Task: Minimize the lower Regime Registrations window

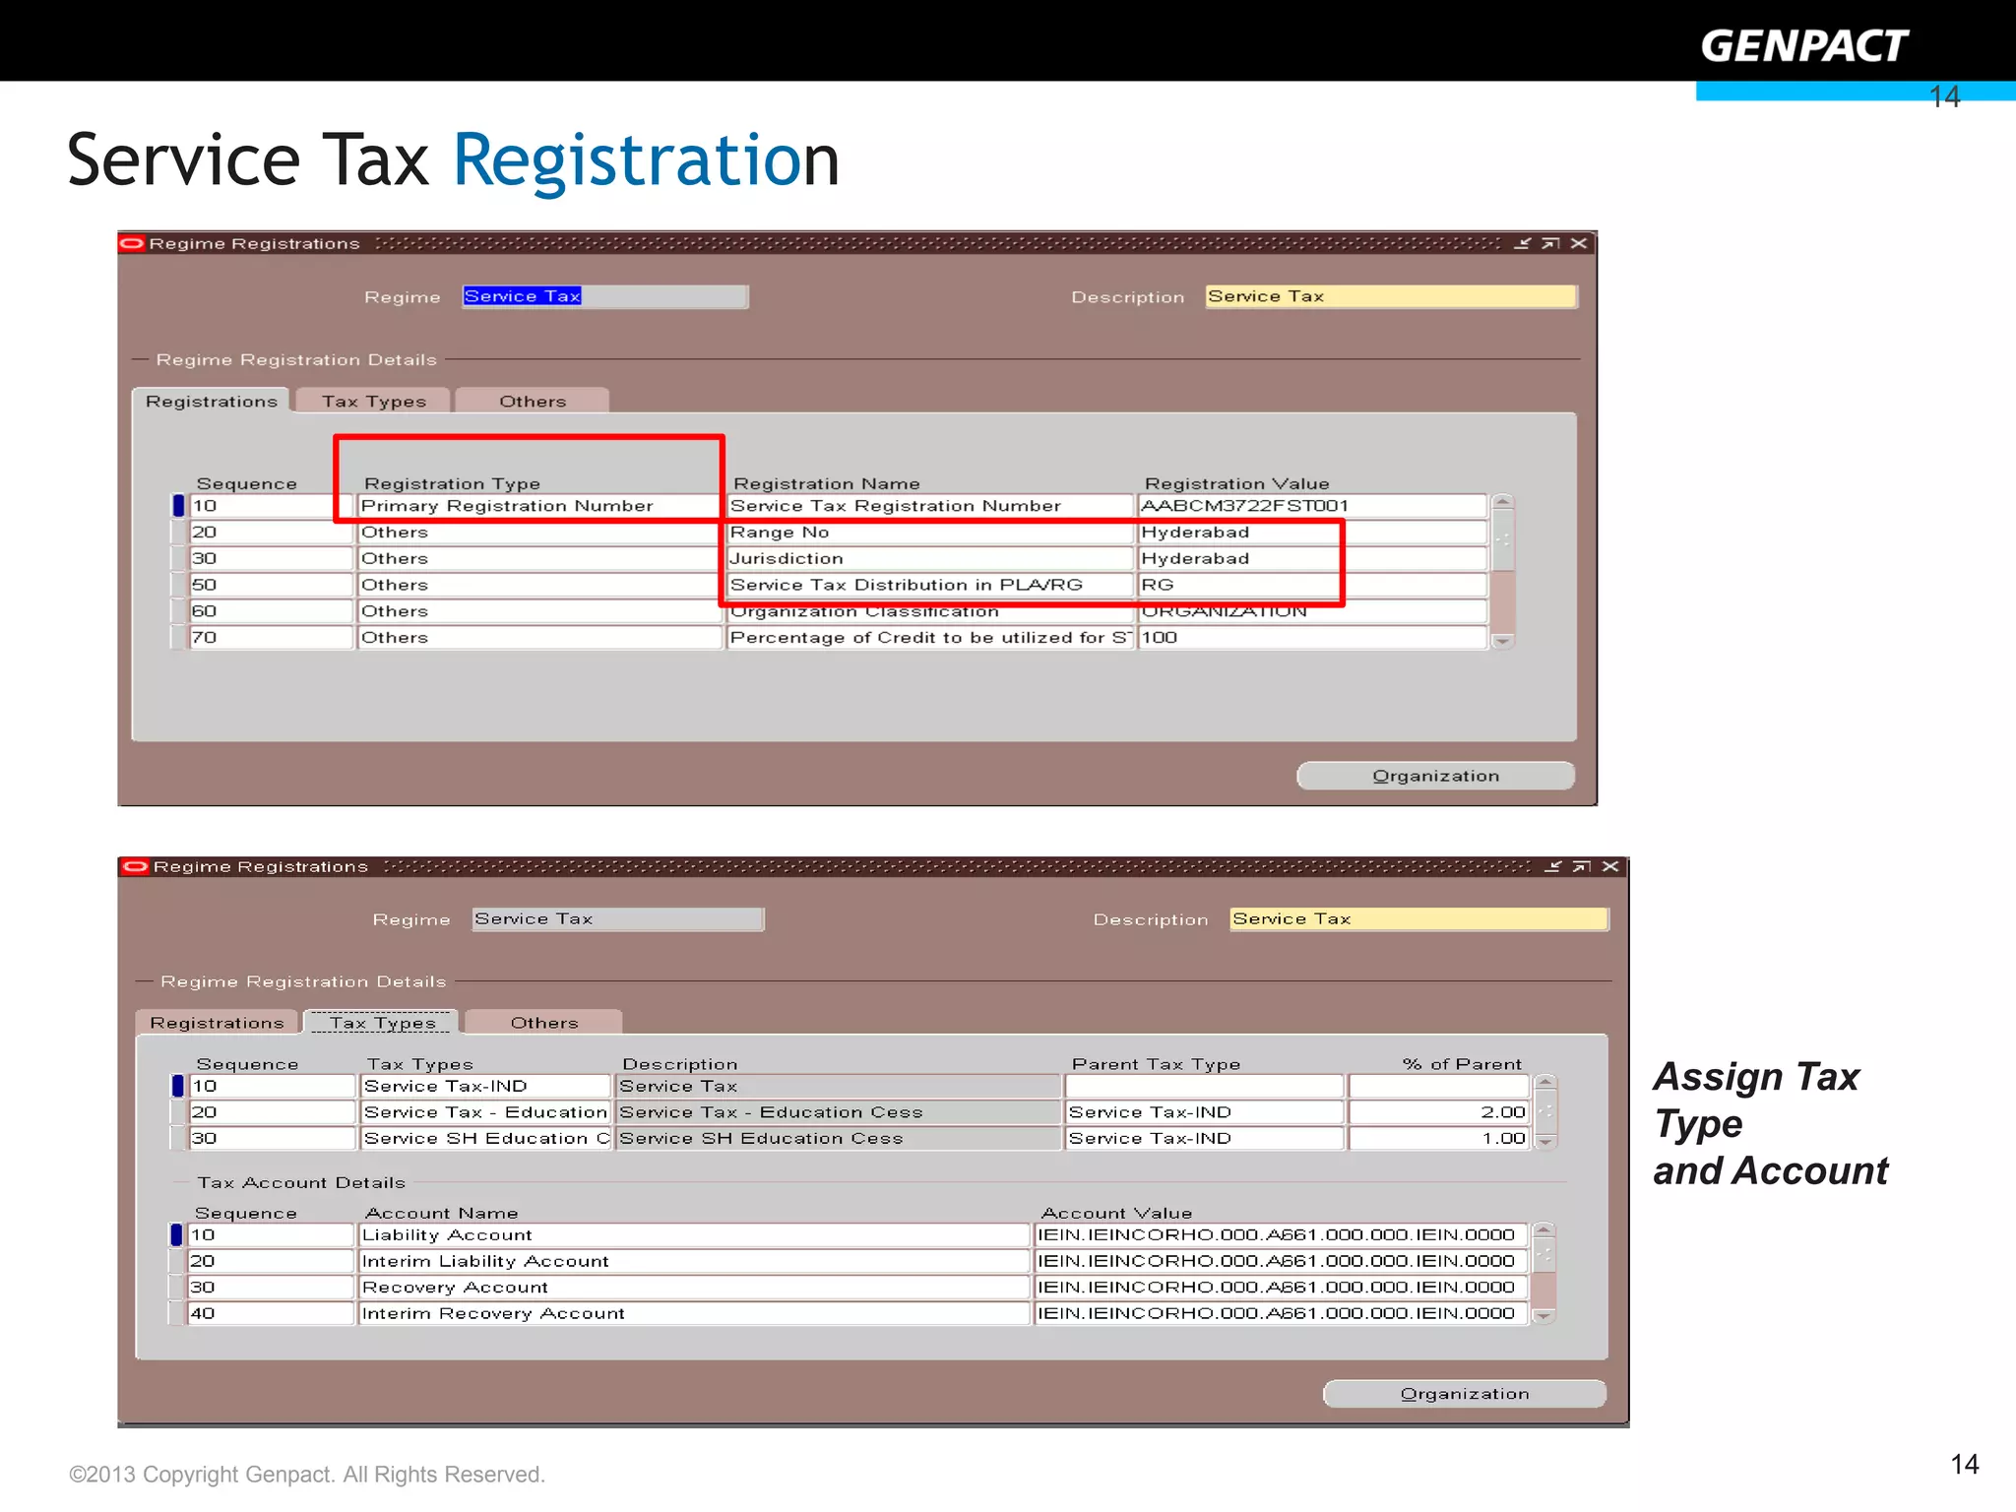Action: [1553, 866]
